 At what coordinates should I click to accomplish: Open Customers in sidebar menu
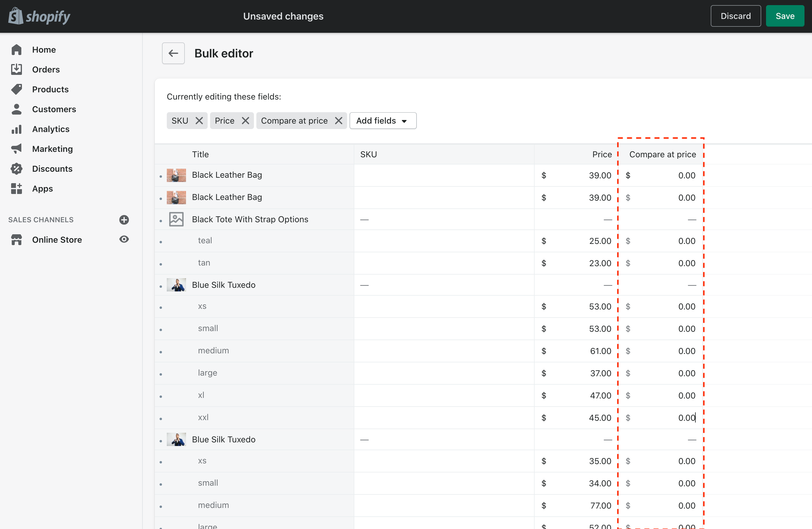coord(54,109)
